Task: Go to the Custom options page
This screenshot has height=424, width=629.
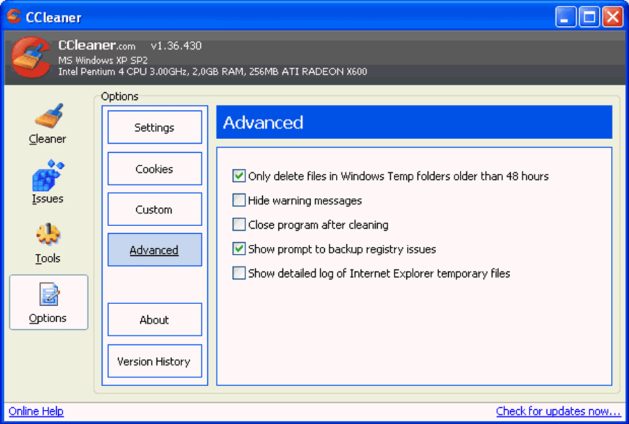Action: [154, 209]
